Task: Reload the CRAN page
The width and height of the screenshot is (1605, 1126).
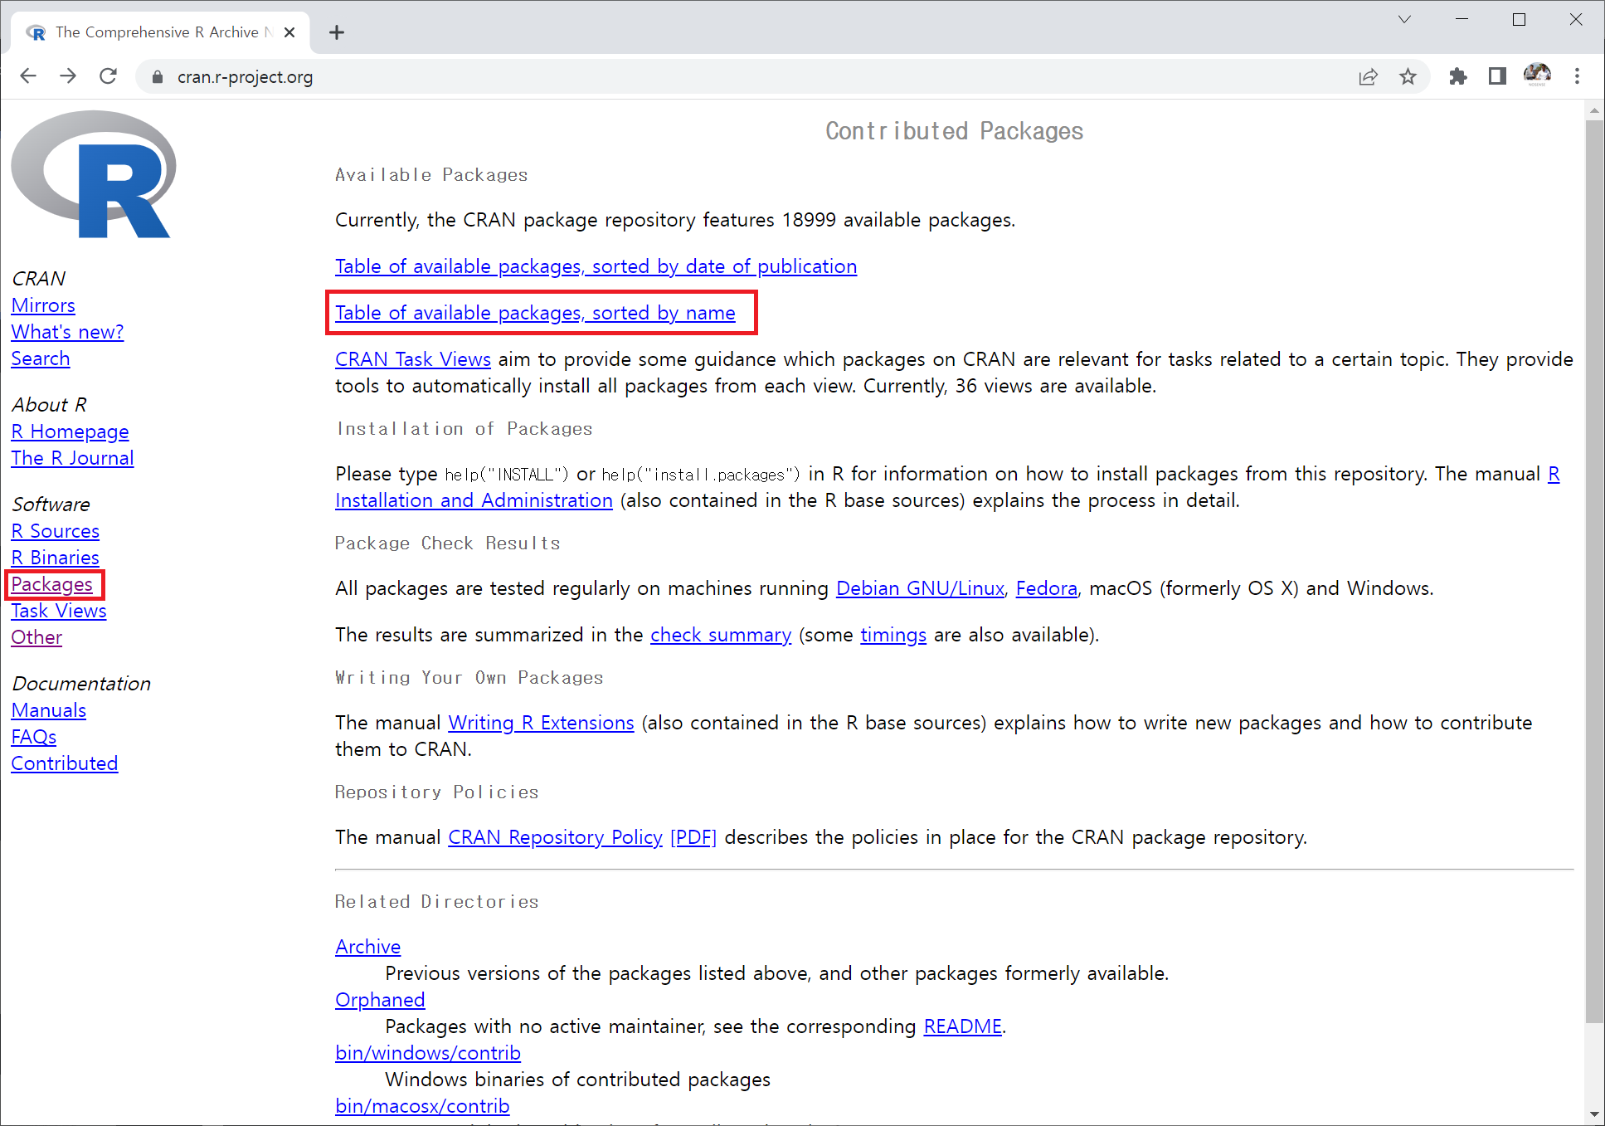Action: 108,76
